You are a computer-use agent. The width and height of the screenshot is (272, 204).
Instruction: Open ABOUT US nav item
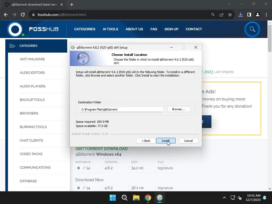click(134, 29)
